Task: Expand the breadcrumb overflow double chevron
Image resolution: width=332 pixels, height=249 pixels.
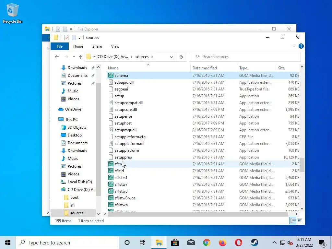Action: point(94,57)
